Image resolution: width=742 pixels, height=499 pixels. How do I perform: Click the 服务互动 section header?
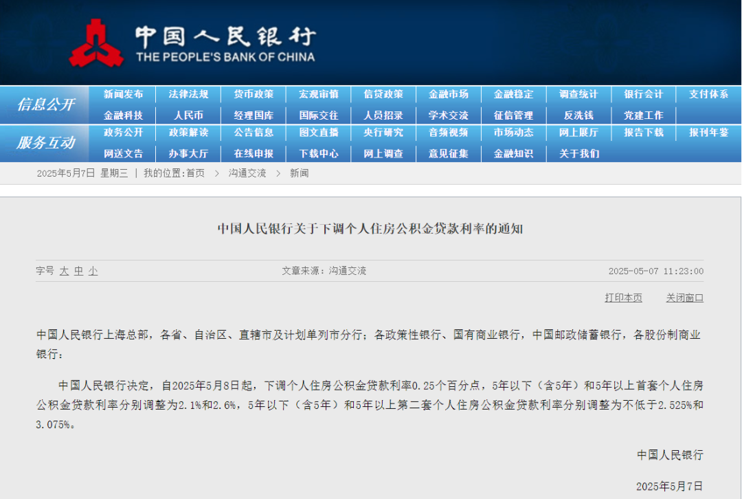[45, 142]
